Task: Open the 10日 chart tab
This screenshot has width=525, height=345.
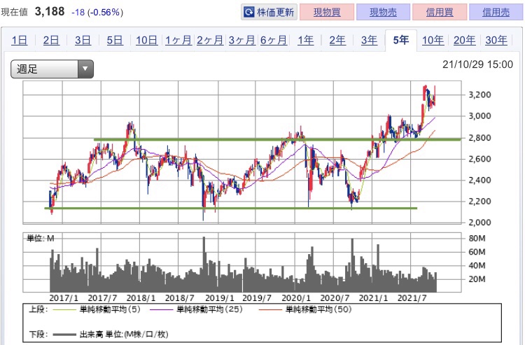Action: tap(147, 40)
